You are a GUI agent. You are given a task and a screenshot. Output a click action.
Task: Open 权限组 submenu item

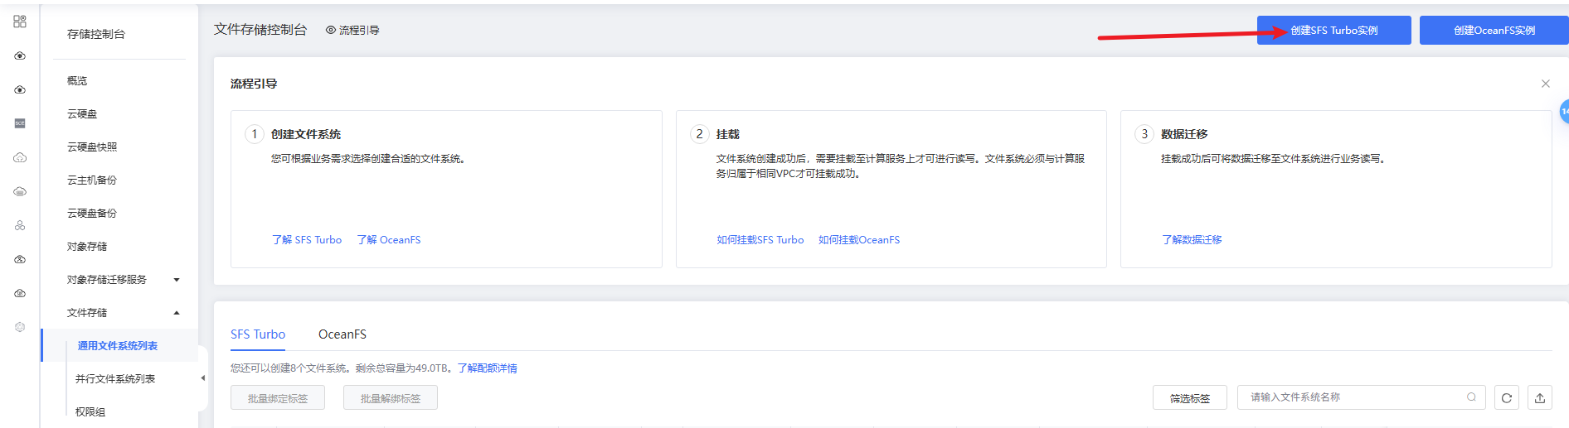pos(90,411)
